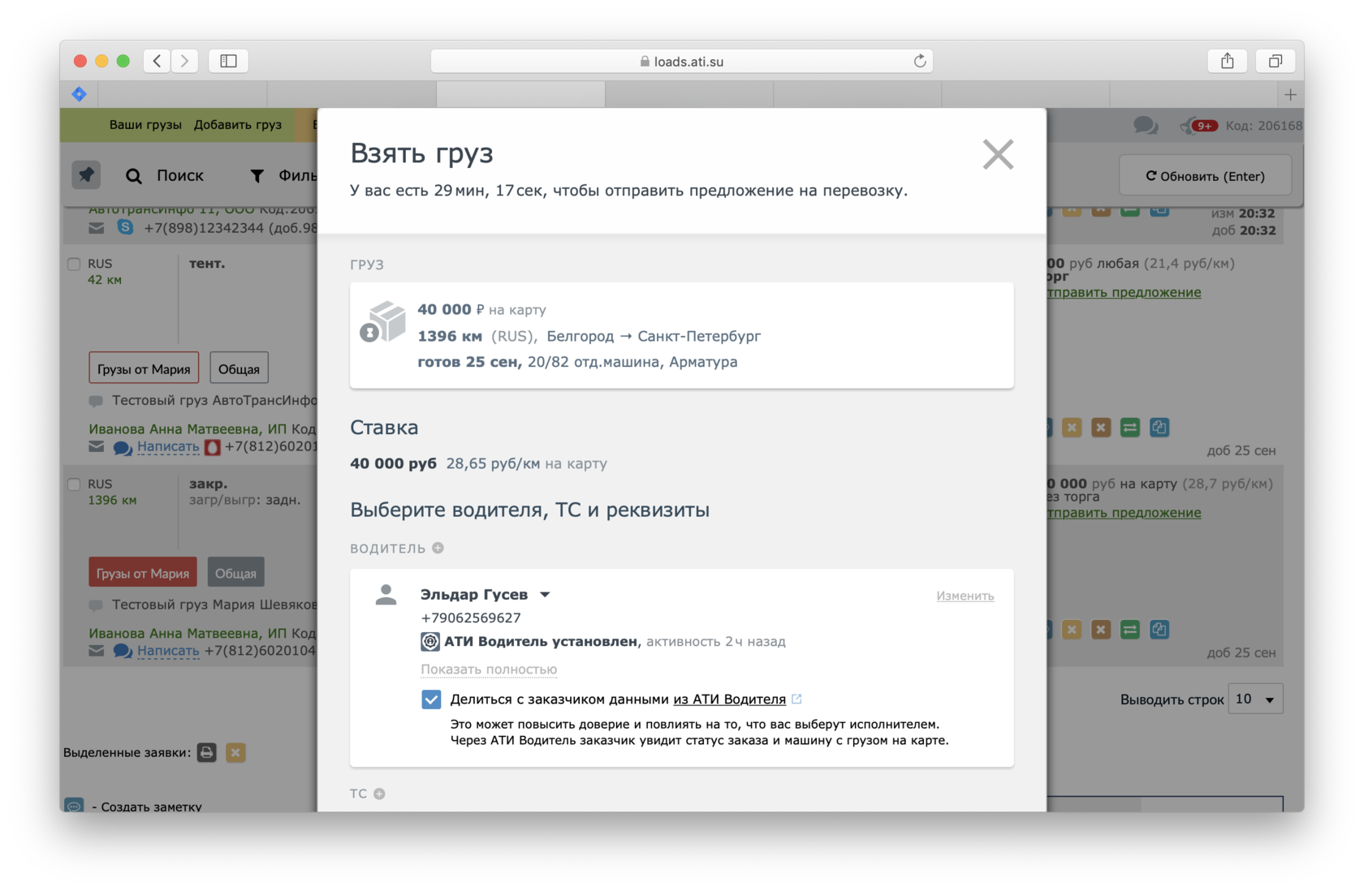Screen dimensions: 1364x891
Task: Click Safari back navigation arrow
Action: 158,61
